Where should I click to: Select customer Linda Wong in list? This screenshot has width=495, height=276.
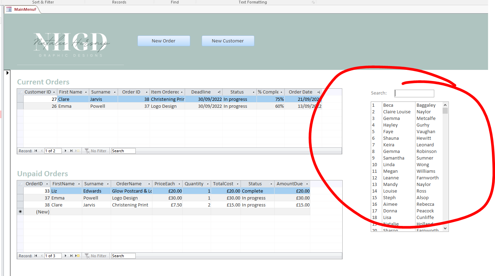[x=406, y=164]
